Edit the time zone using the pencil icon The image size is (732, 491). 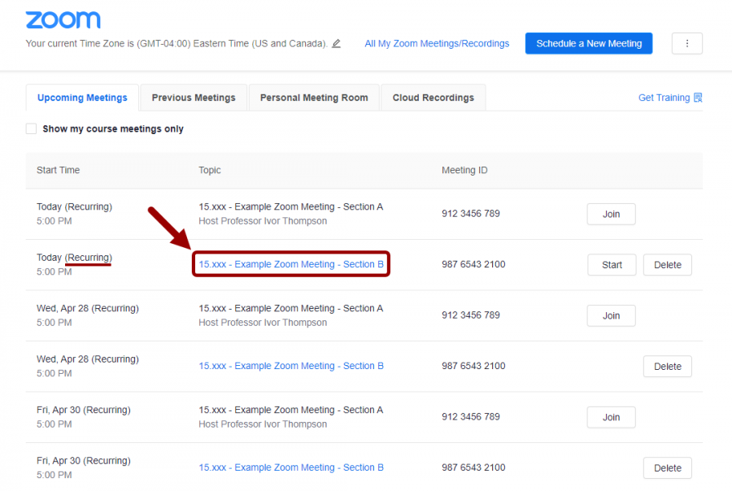click(x=337, y=44)
